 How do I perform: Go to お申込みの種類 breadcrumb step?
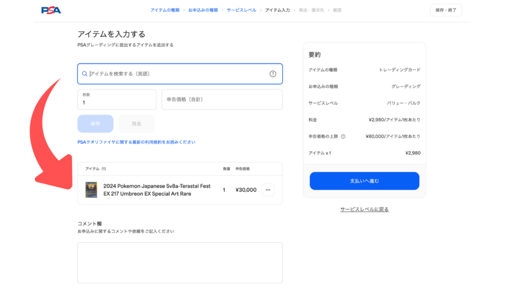(203, 10)
